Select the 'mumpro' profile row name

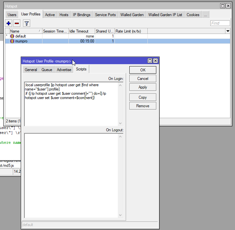[21, 41]
